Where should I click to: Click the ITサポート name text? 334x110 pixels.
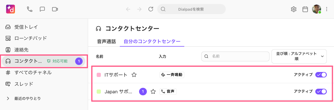coord(116,75)
